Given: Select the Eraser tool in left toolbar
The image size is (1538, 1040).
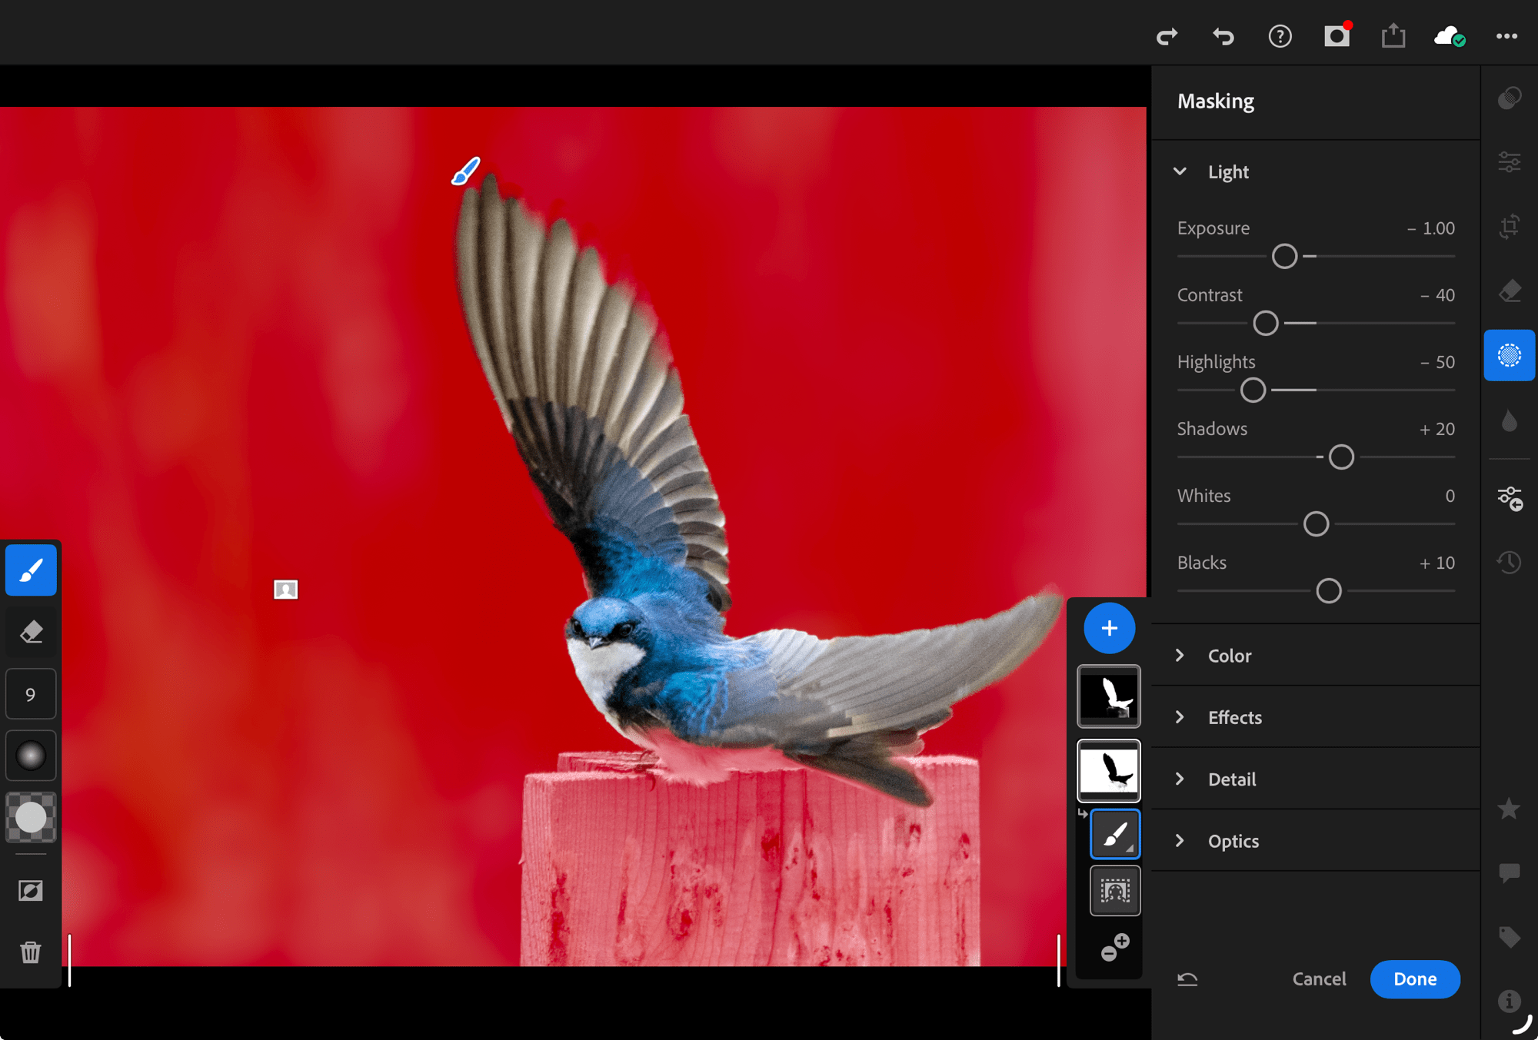Looking at the screenshot, I should [x=31, y=633].
